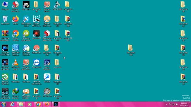The width and height of the screenshot is (191, 107).
Task: Select the Intel HD Graphics shortcut
Action: [x=16, y=50]
